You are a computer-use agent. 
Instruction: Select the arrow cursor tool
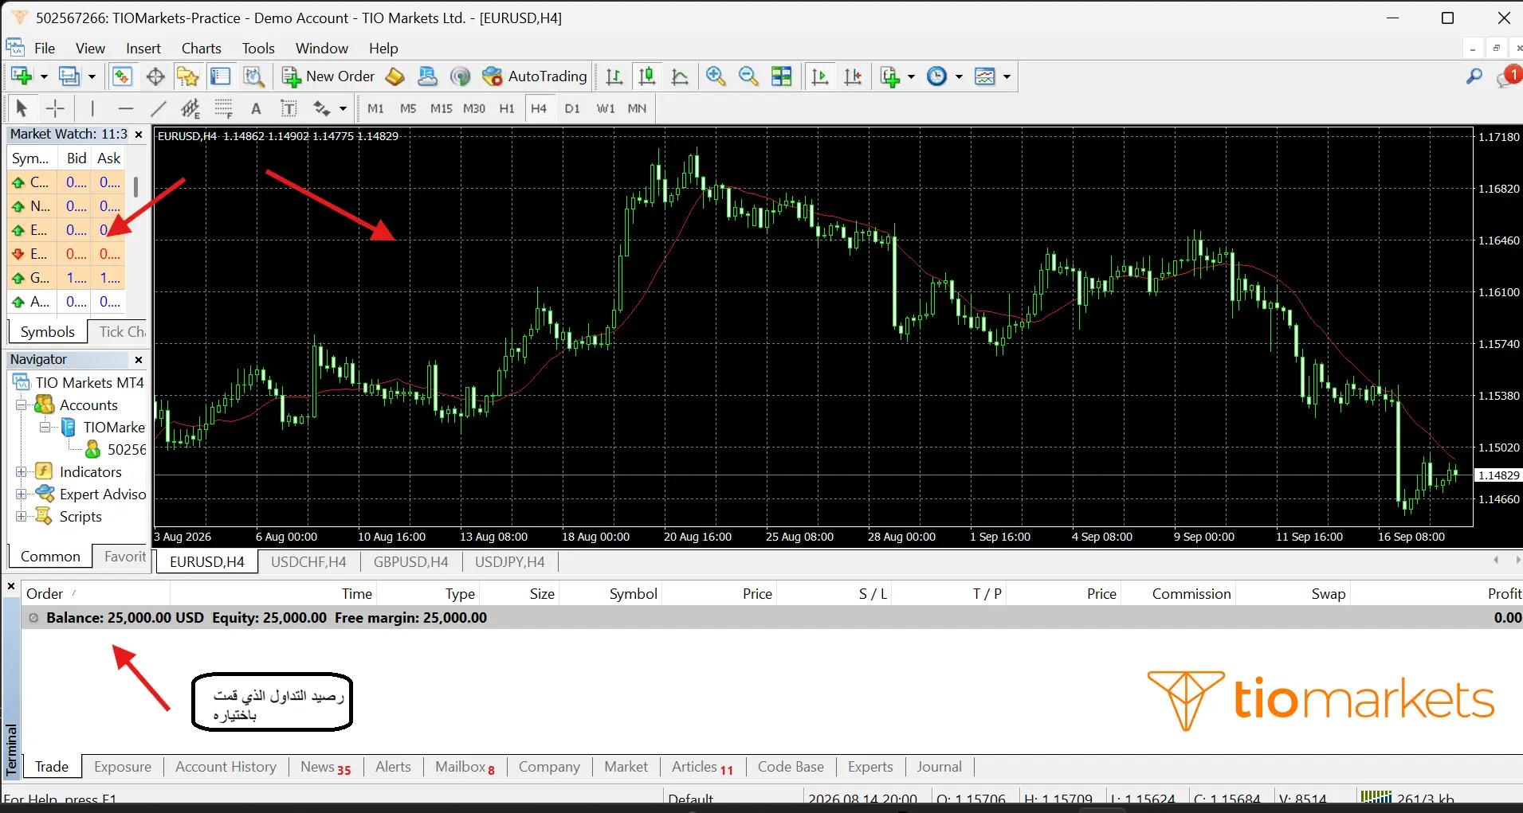22,108
